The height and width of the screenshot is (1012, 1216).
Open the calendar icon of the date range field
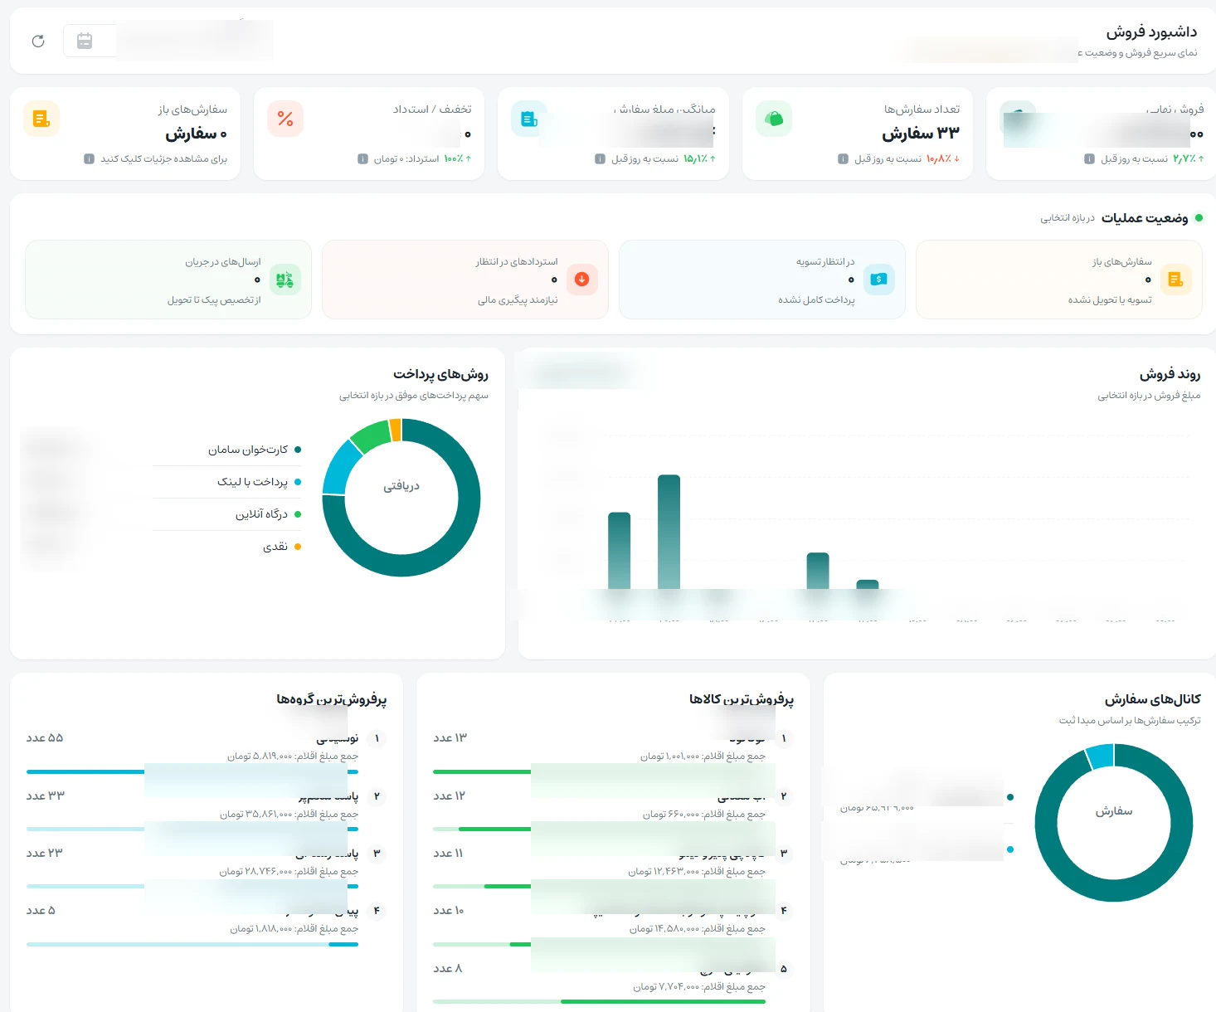point(85,41)
